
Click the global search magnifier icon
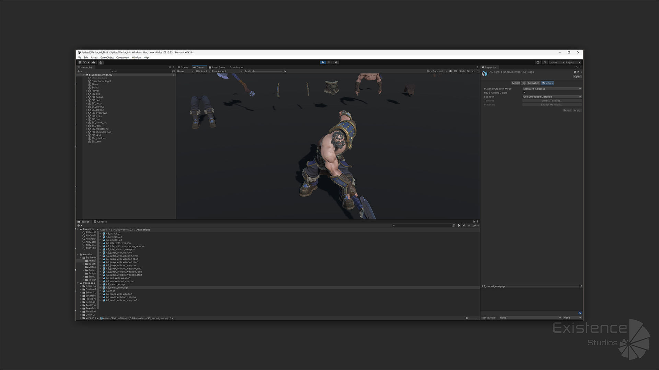(x=545, y=62)
